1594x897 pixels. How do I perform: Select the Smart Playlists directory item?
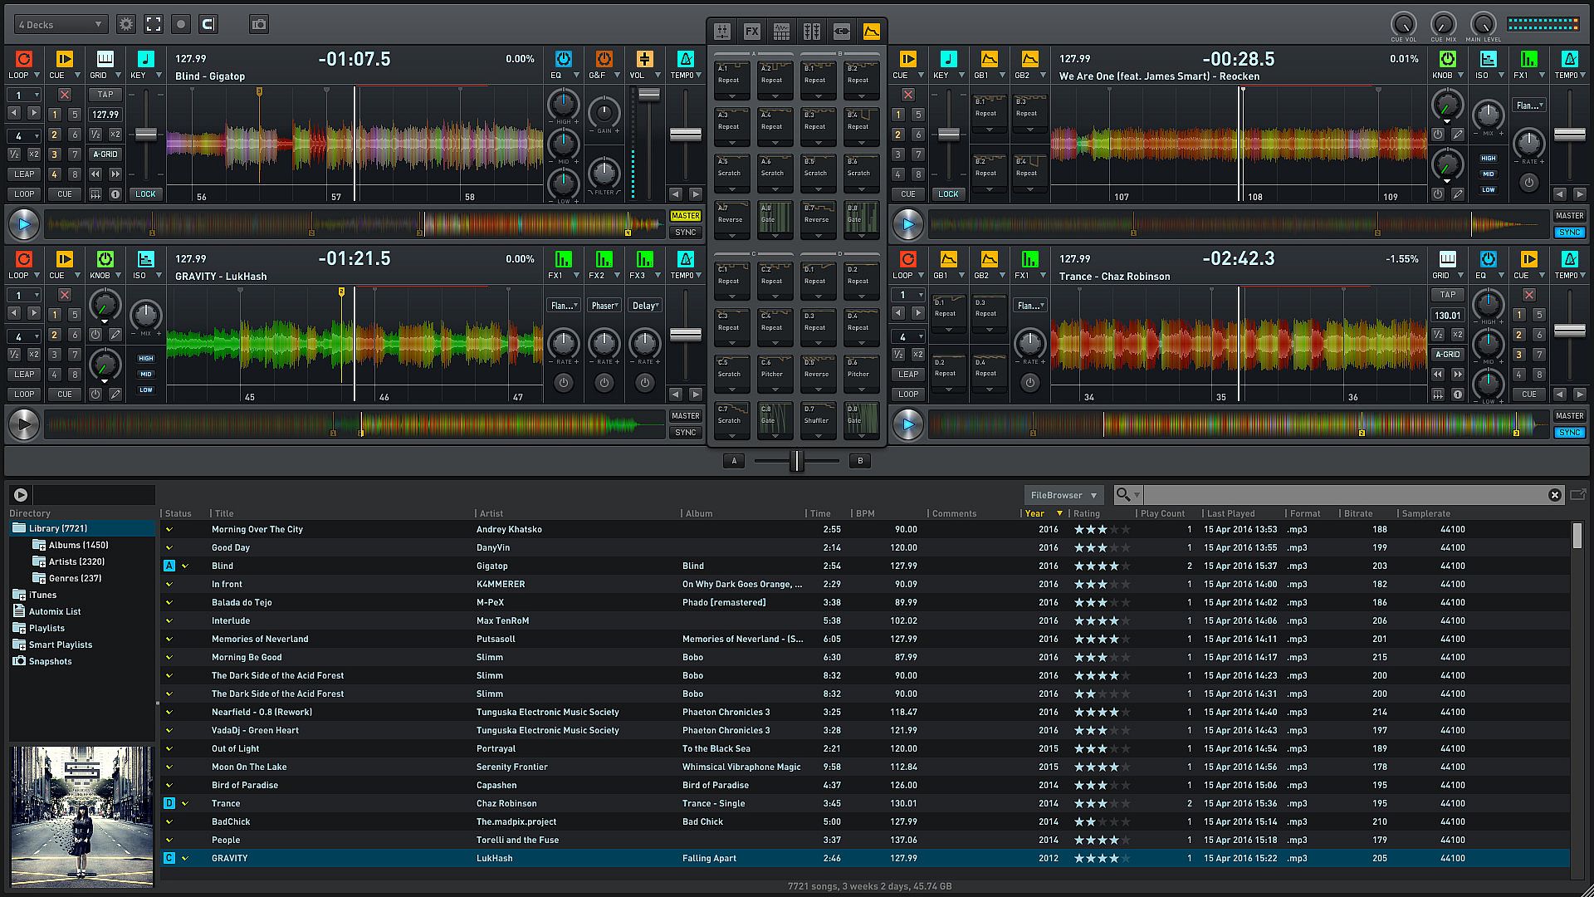(x=60, y=645)
